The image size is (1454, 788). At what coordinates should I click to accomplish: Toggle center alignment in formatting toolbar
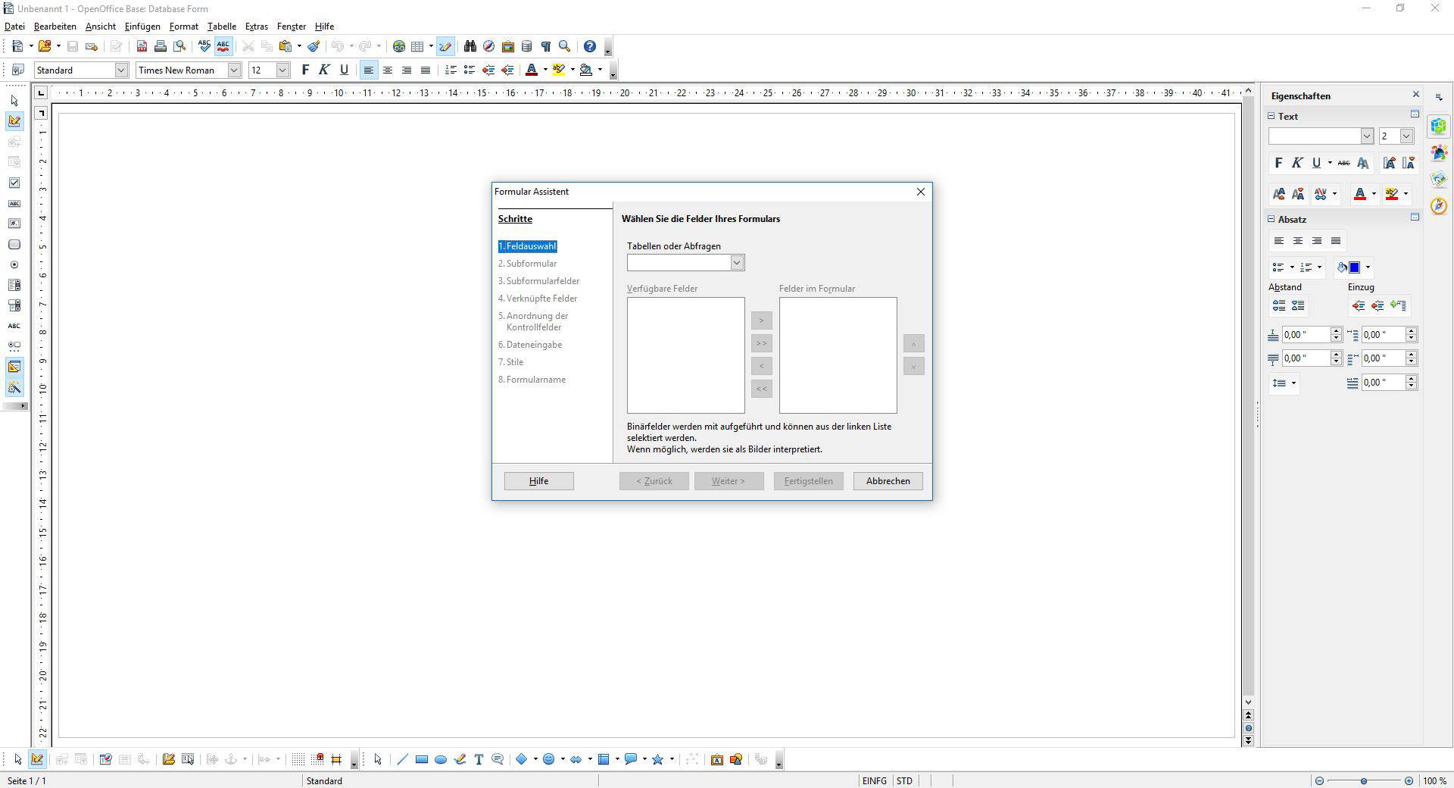(388, 70)
